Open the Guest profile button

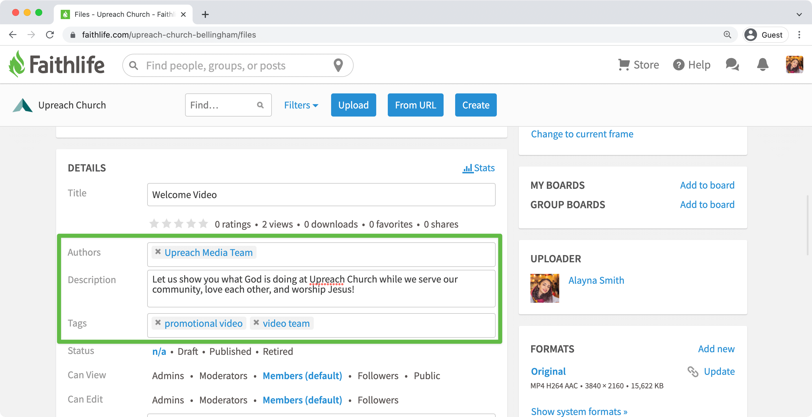click(766, 35)
